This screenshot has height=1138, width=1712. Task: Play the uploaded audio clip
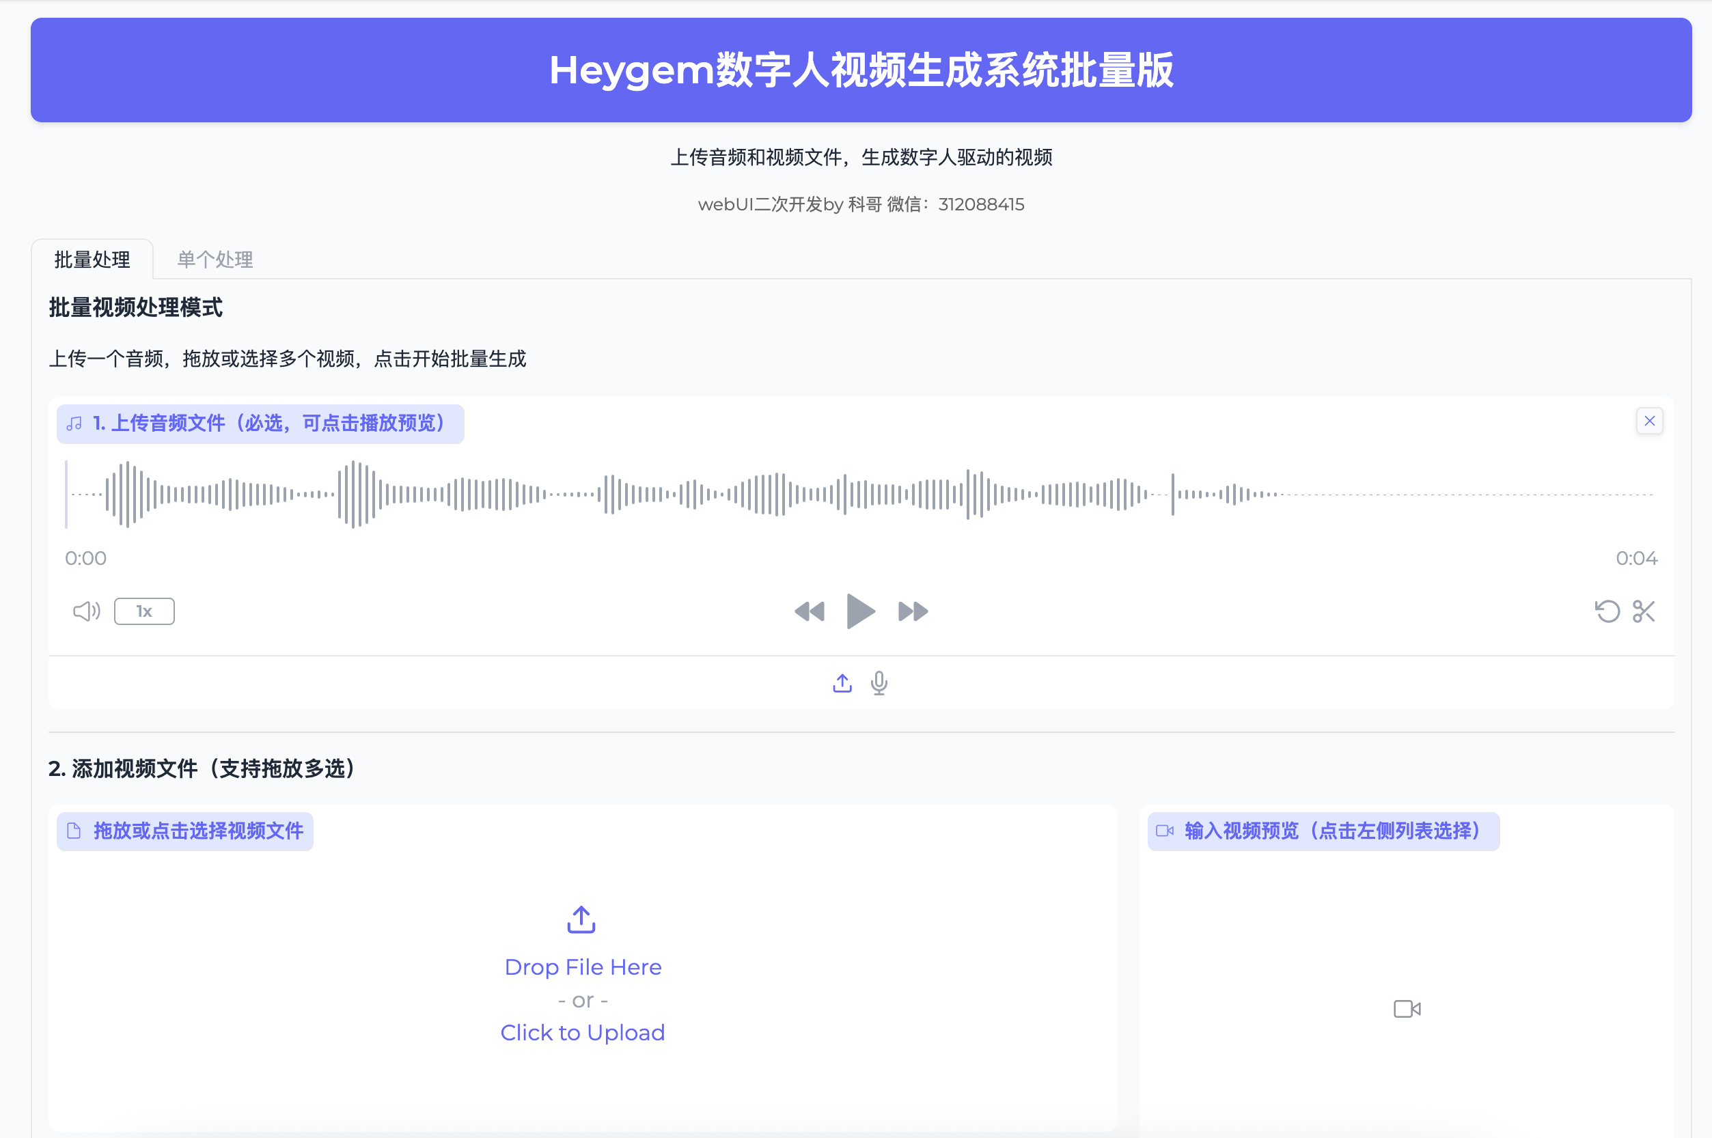click(x=861, y=611)
